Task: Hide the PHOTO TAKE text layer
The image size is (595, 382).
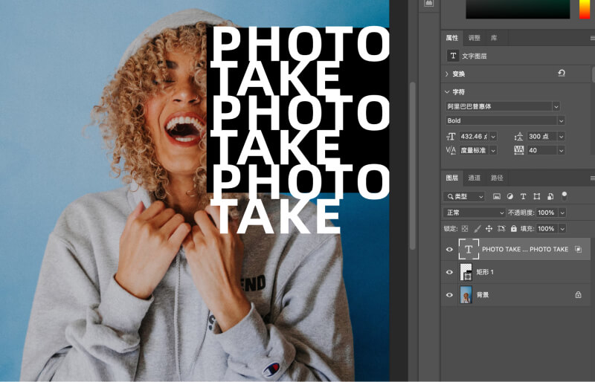Action: pos(448,250)
